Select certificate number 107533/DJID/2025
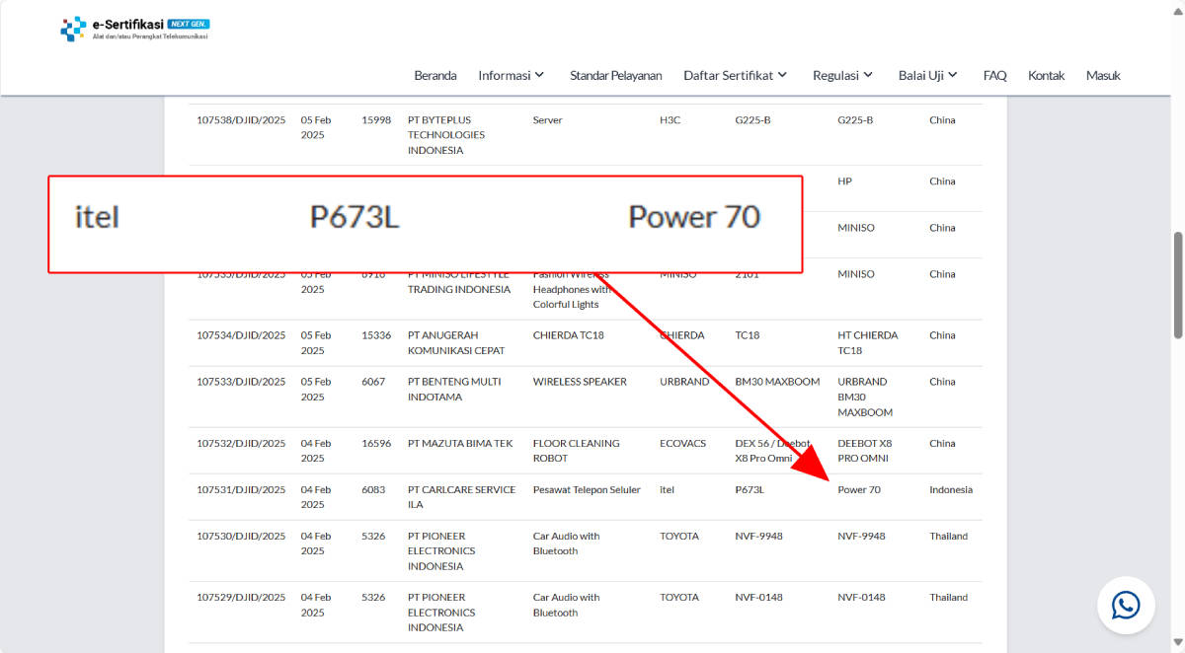 [x=241, y=382]
